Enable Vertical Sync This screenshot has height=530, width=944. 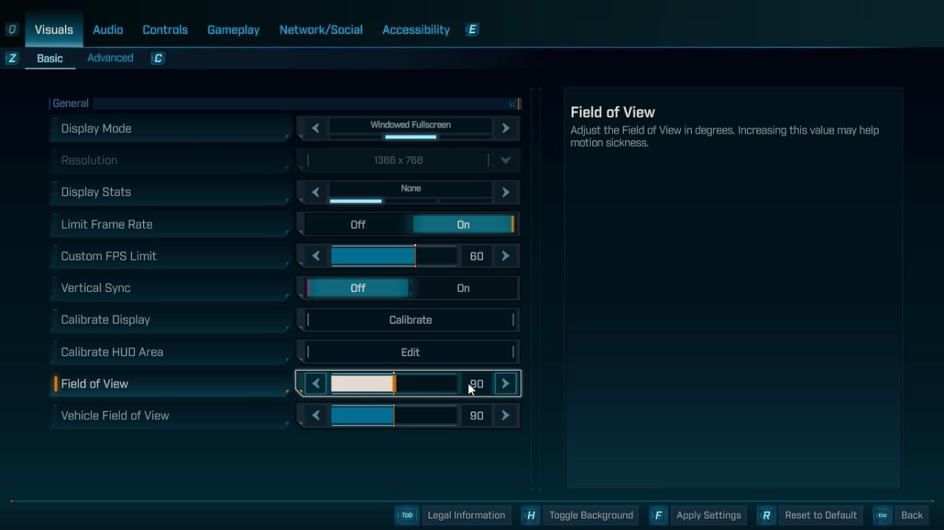[x=462, y=287]
